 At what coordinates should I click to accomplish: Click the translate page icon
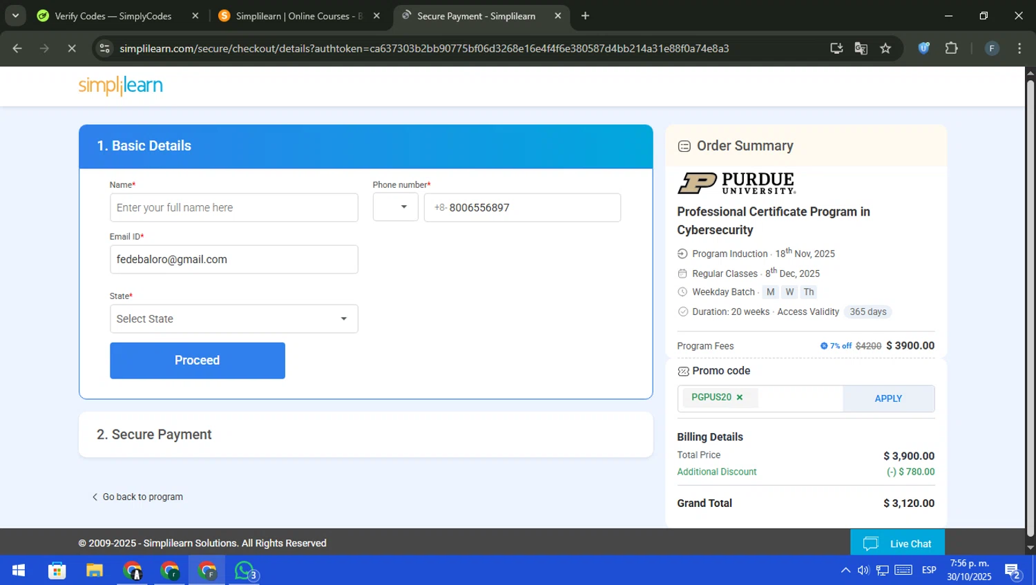(x=861, y=48)
